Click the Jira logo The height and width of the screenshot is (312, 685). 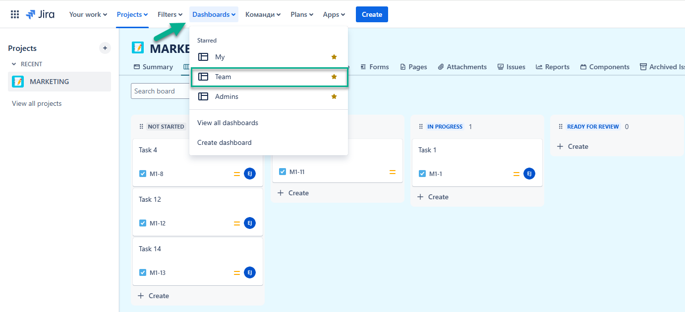(40, 14)
